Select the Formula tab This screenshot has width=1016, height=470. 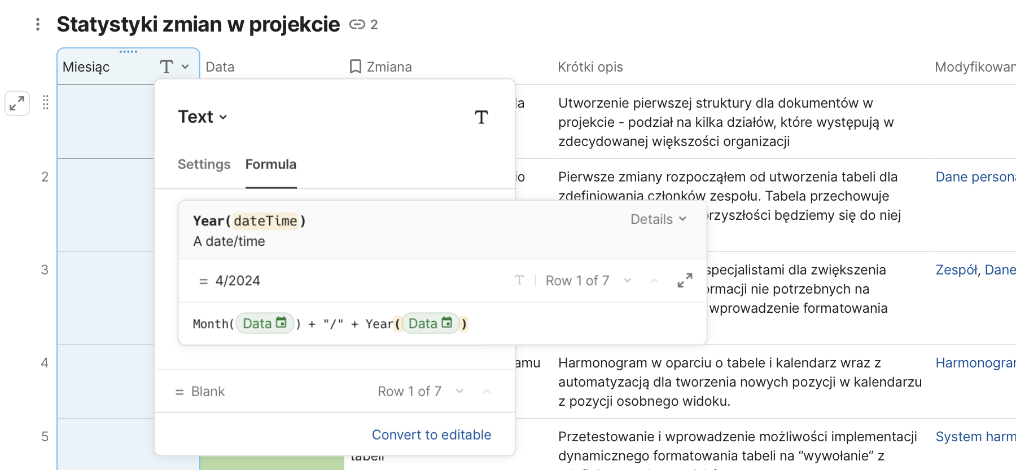click(270, 165)
